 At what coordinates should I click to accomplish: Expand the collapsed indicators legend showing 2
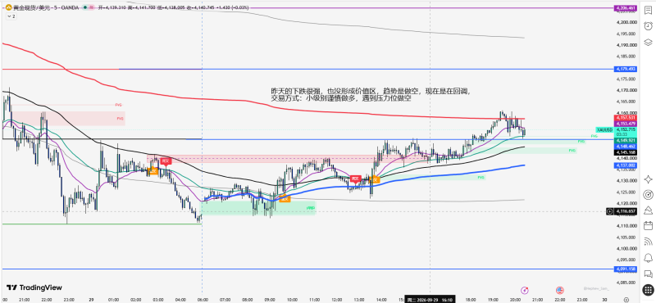11,16
